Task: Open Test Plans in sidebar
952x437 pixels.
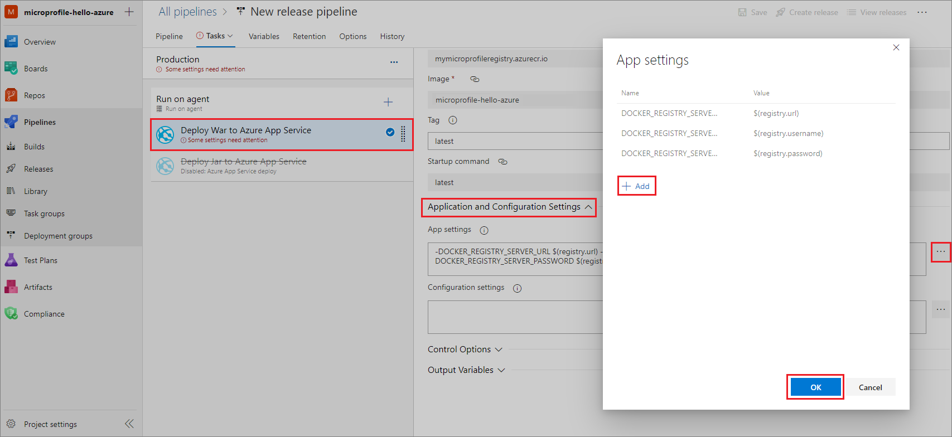Action: pos(40,260)
